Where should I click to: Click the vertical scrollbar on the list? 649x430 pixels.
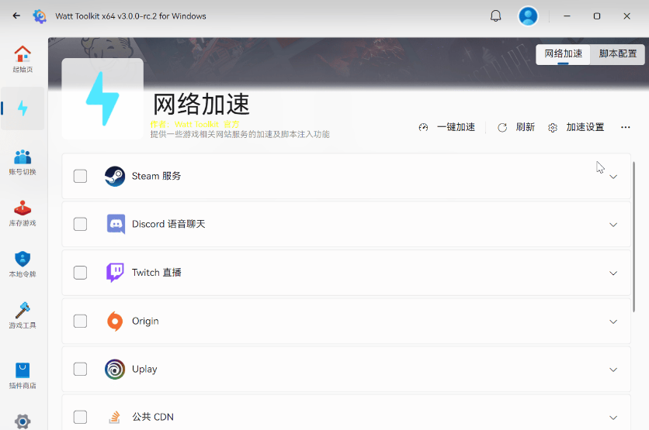(636, 232)
